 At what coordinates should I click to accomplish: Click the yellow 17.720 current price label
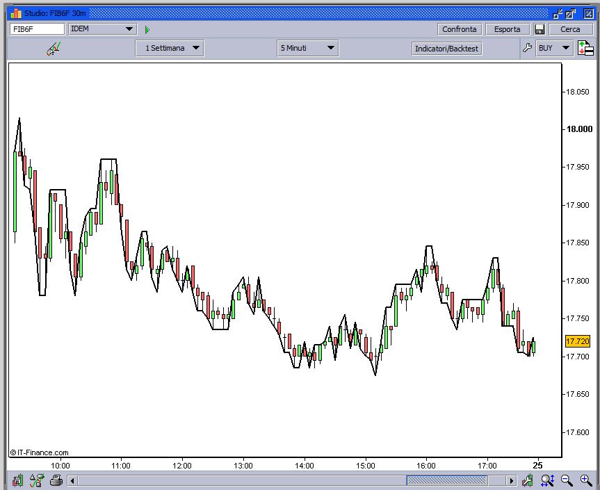pos(578,341)
